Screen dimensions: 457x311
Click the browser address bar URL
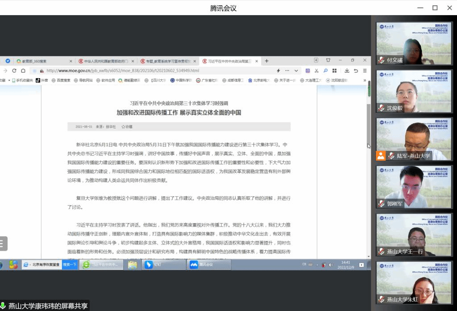123,70
